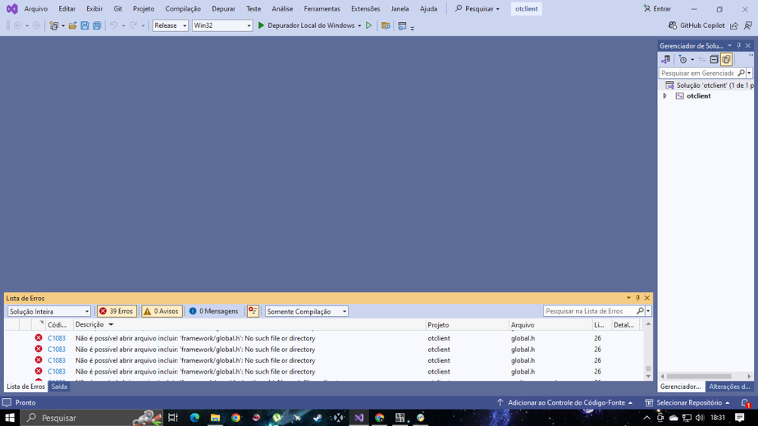Open notifications bell in status bar
758x426 pixels.
[745, 403]
